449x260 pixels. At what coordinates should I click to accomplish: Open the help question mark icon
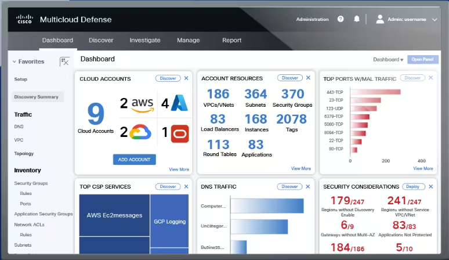click(x=341, y=19)
